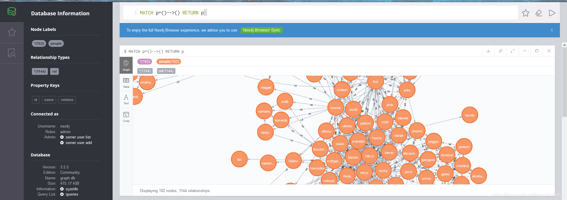
Task: Select the rel(1144) relationship in result frame
Action: click(166, 71)
